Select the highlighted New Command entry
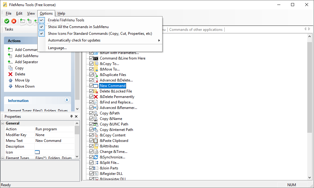The height and width of the screenshot is (188, 314). 113,85
